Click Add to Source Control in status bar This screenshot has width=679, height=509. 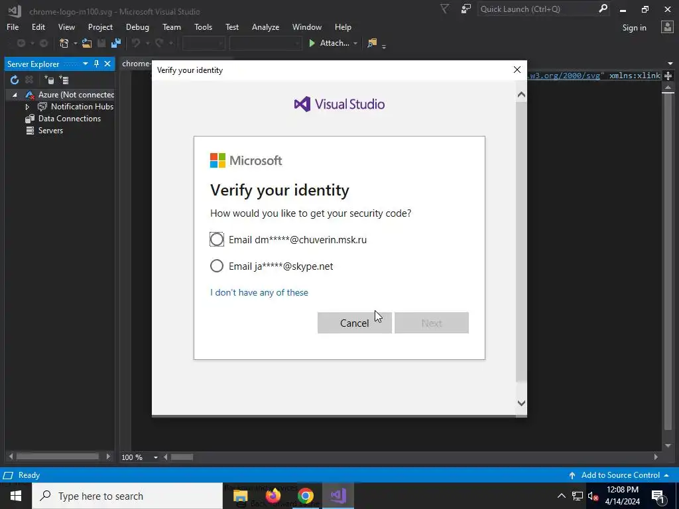point(620,475)
